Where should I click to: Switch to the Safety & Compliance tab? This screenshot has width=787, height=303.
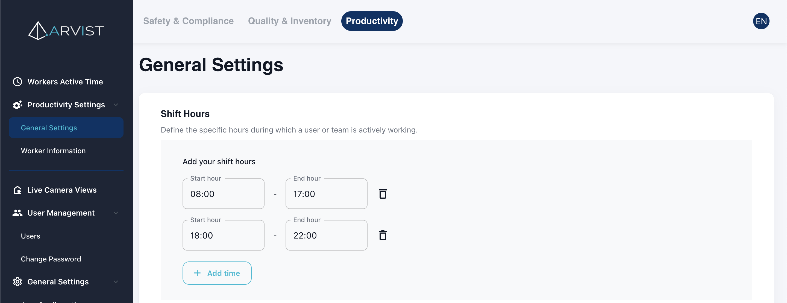[x=188, y=21]
